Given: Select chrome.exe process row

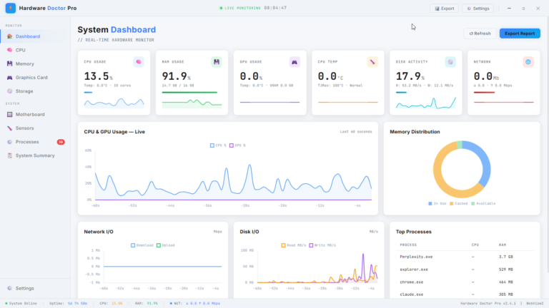Looking at the screenshot, I should tap(465, 282).
